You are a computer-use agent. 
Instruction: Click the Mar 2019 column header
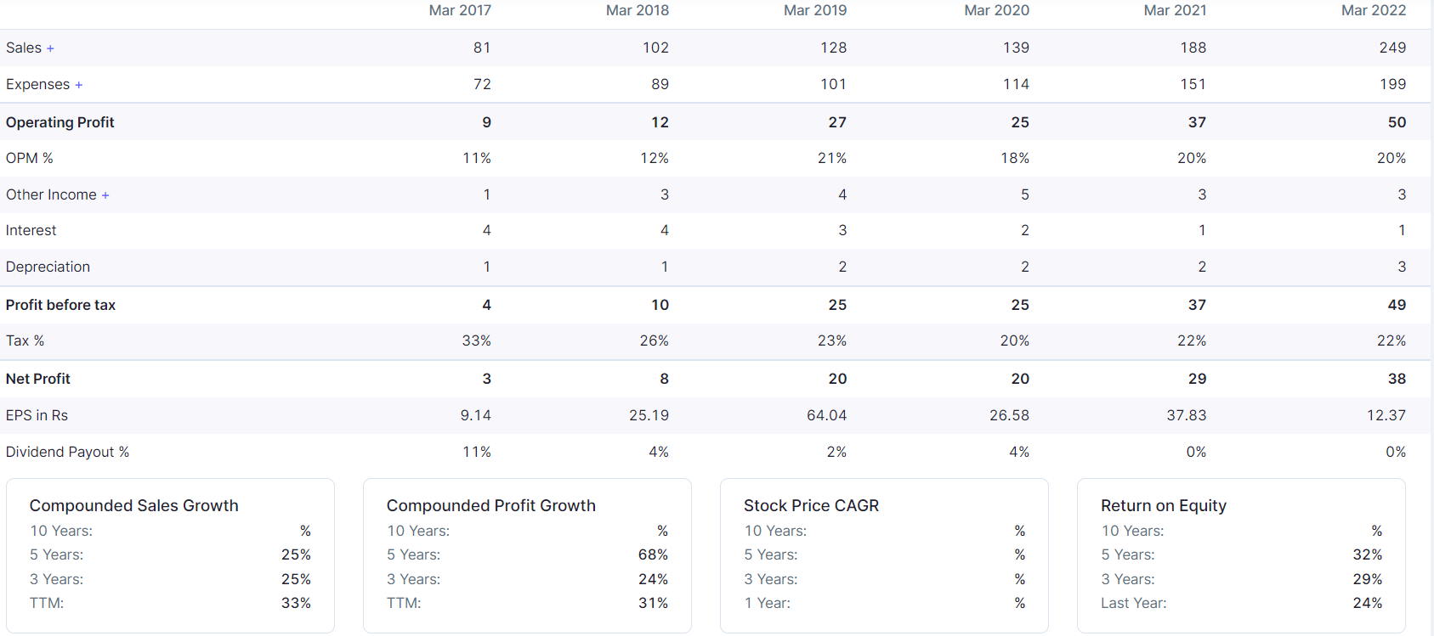pyautogui.click(x=814, y=10)
